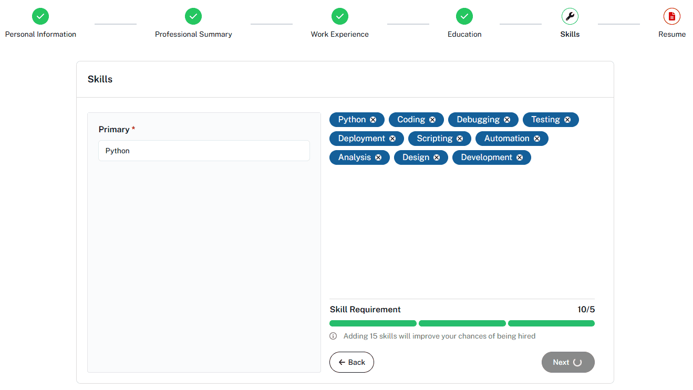
Task: Click the Skill Requirement progress bar
Action: [x=462, y=323]
